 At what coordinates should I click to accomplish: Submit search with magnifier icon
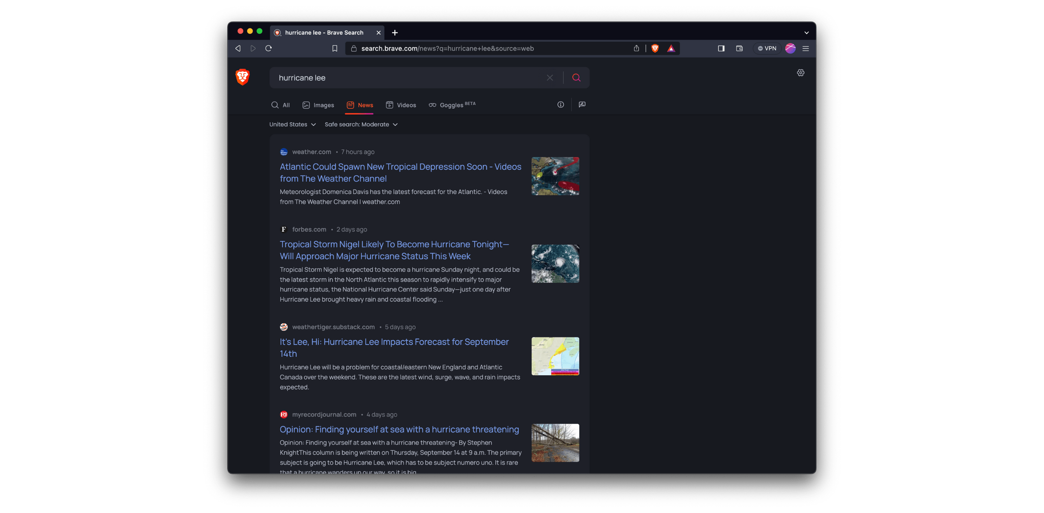click(x=576, y=78)
